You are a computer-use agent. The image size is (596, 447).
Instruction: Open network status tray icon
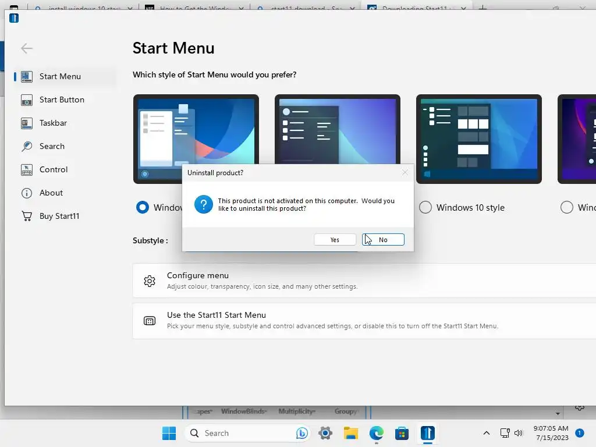(x=505, y=433)
